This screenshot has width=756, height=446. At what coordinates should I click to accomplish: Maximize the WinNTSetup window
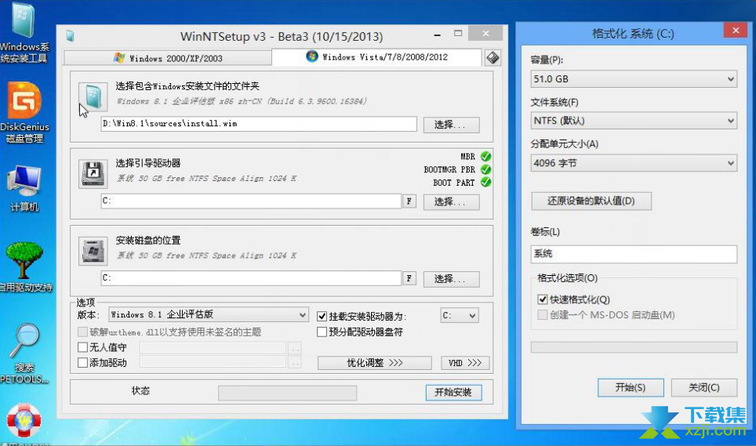click(458, 33)
